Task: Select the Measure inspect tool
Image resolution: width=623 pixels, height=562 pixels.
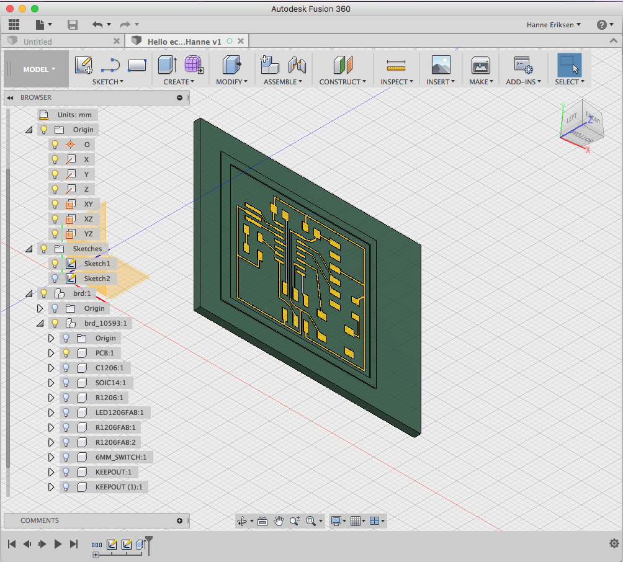Action: (396, 65)
